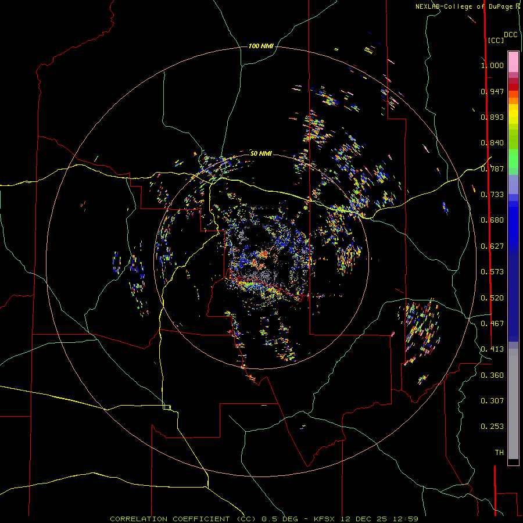Click the "12 DEC 25 12:59" timestamp
Screen dimensions: 523x523
379,519
